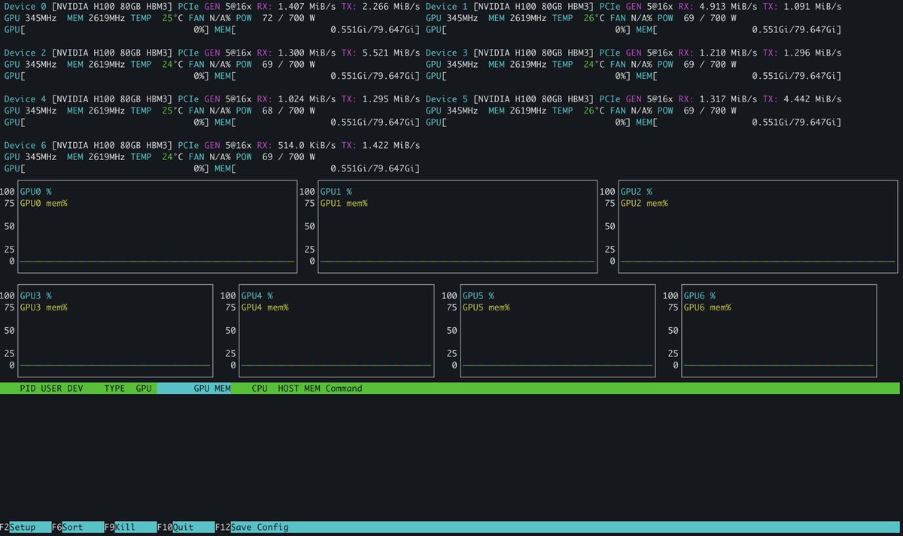Screen dimensions: 903x536
Task: Open the F2 Setup menu
Action: (26, 528)
